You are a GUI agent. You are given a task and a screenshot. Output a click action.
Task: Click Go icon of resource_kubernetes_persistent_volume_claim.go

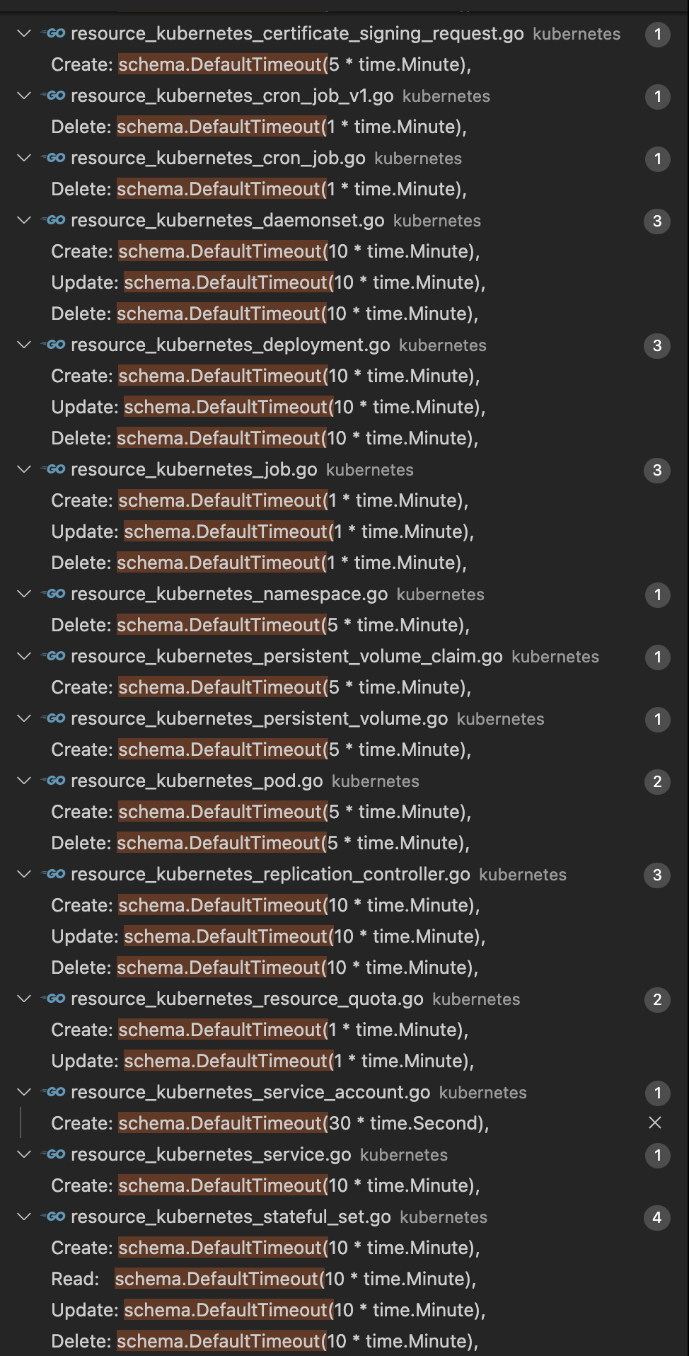(x=54, y=656)
